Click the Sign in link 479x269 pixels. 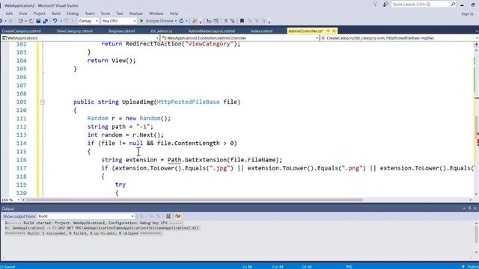(x=467, y=14)
